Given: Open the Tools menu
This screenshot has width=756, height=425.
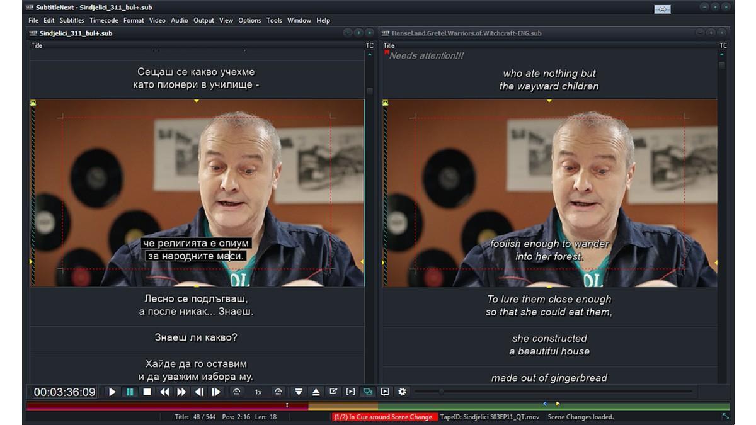Looking at the screenshot, I should [x=274, y=20].
